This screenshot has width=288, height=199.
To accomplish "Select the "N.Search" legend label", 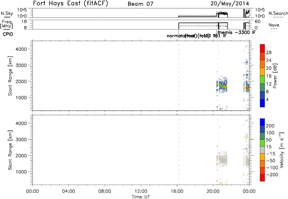I will tap(278, 13).
